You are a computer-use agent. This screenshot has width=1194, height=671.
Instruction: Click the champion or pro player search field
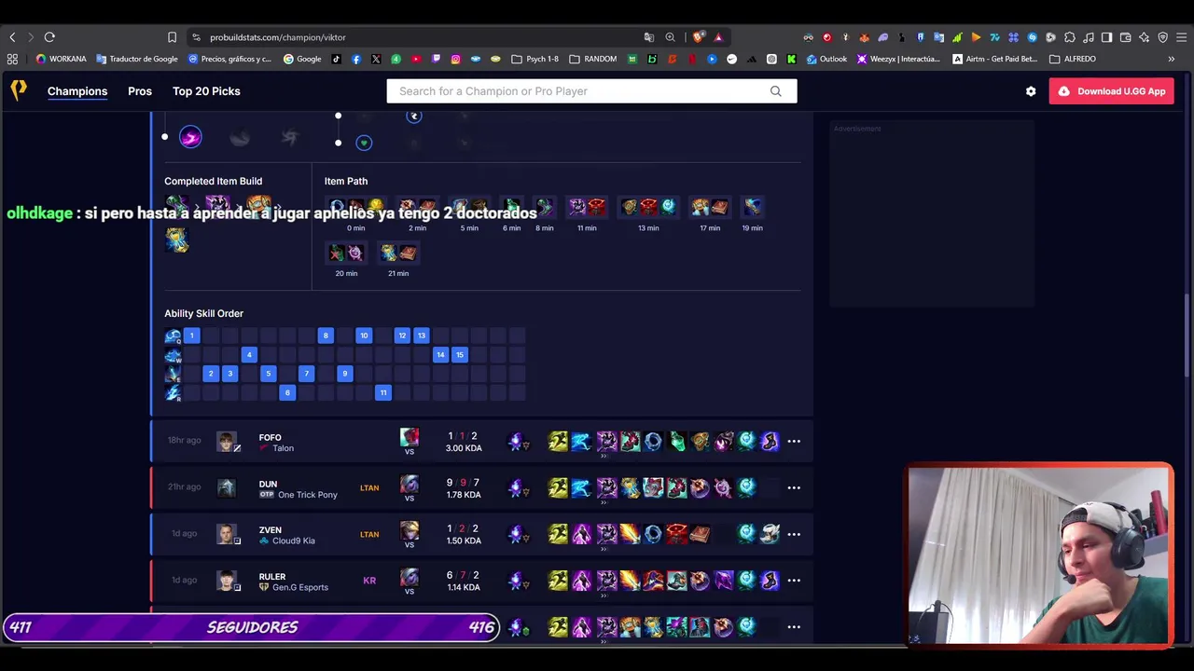click(x=592, y=91)
